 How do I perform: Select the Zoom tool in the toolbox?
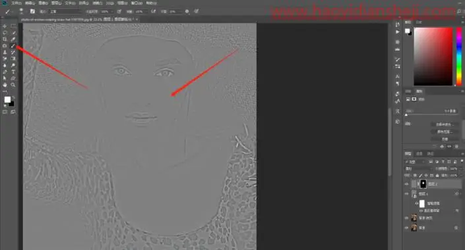pos(13,85)
